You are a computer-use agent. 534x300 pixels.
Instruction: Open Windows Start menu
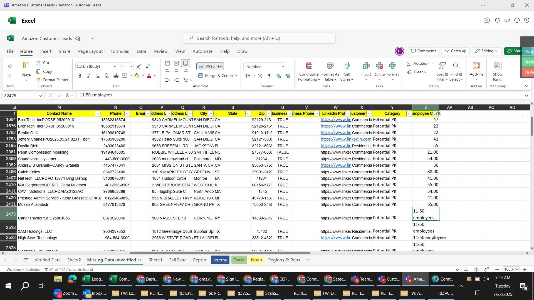[8, 286]
